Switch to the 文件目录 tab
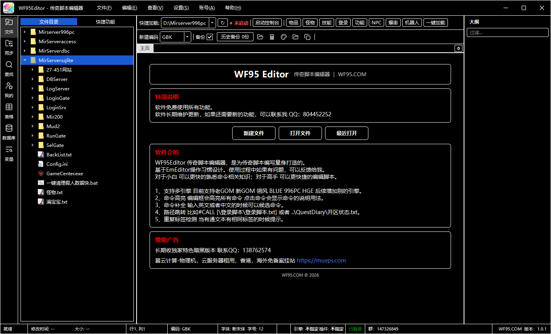 (x=49, y=22)
